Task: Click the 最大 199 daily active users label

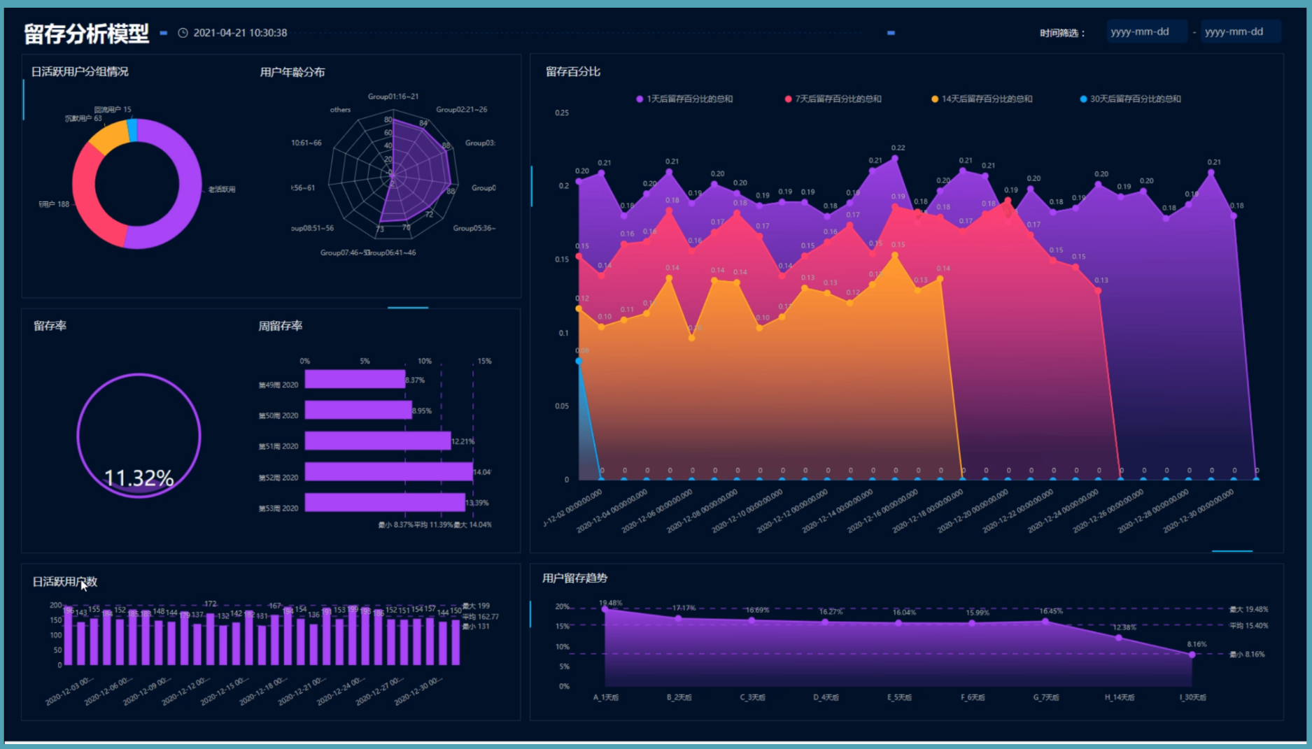Action: pos(476,606)
